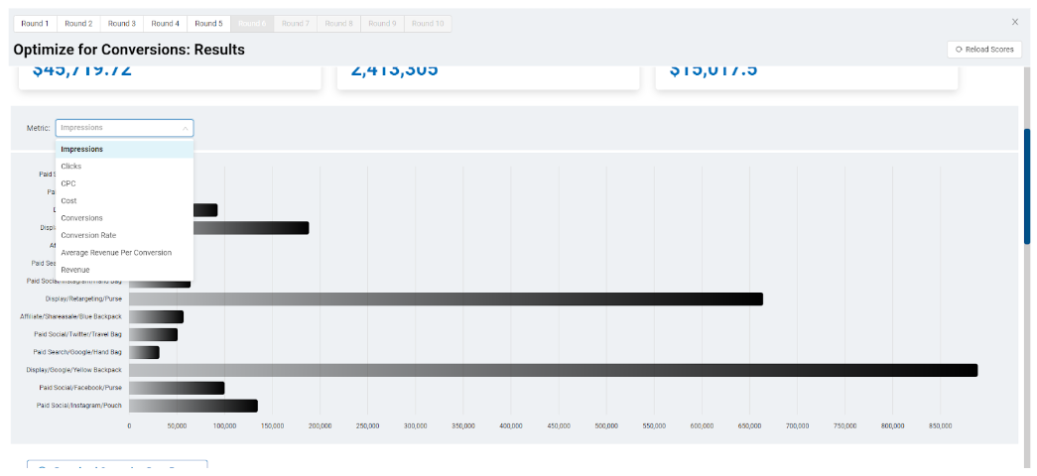Switch to the Round 2 tab

[78, 23]
